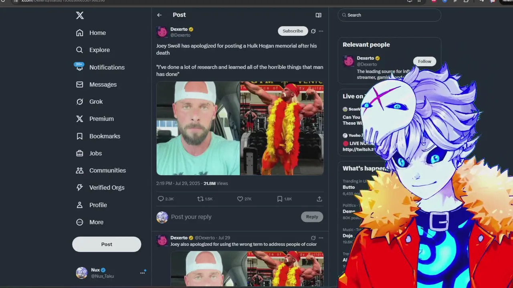Like the post with 27K heart icon
The image size is (513, 288).
point(240,199)
